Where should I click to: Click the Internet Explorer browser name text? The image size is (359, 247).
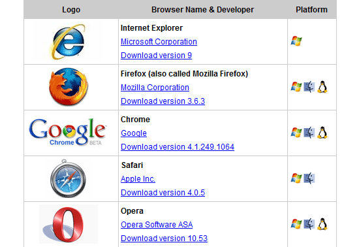(151, 28)
